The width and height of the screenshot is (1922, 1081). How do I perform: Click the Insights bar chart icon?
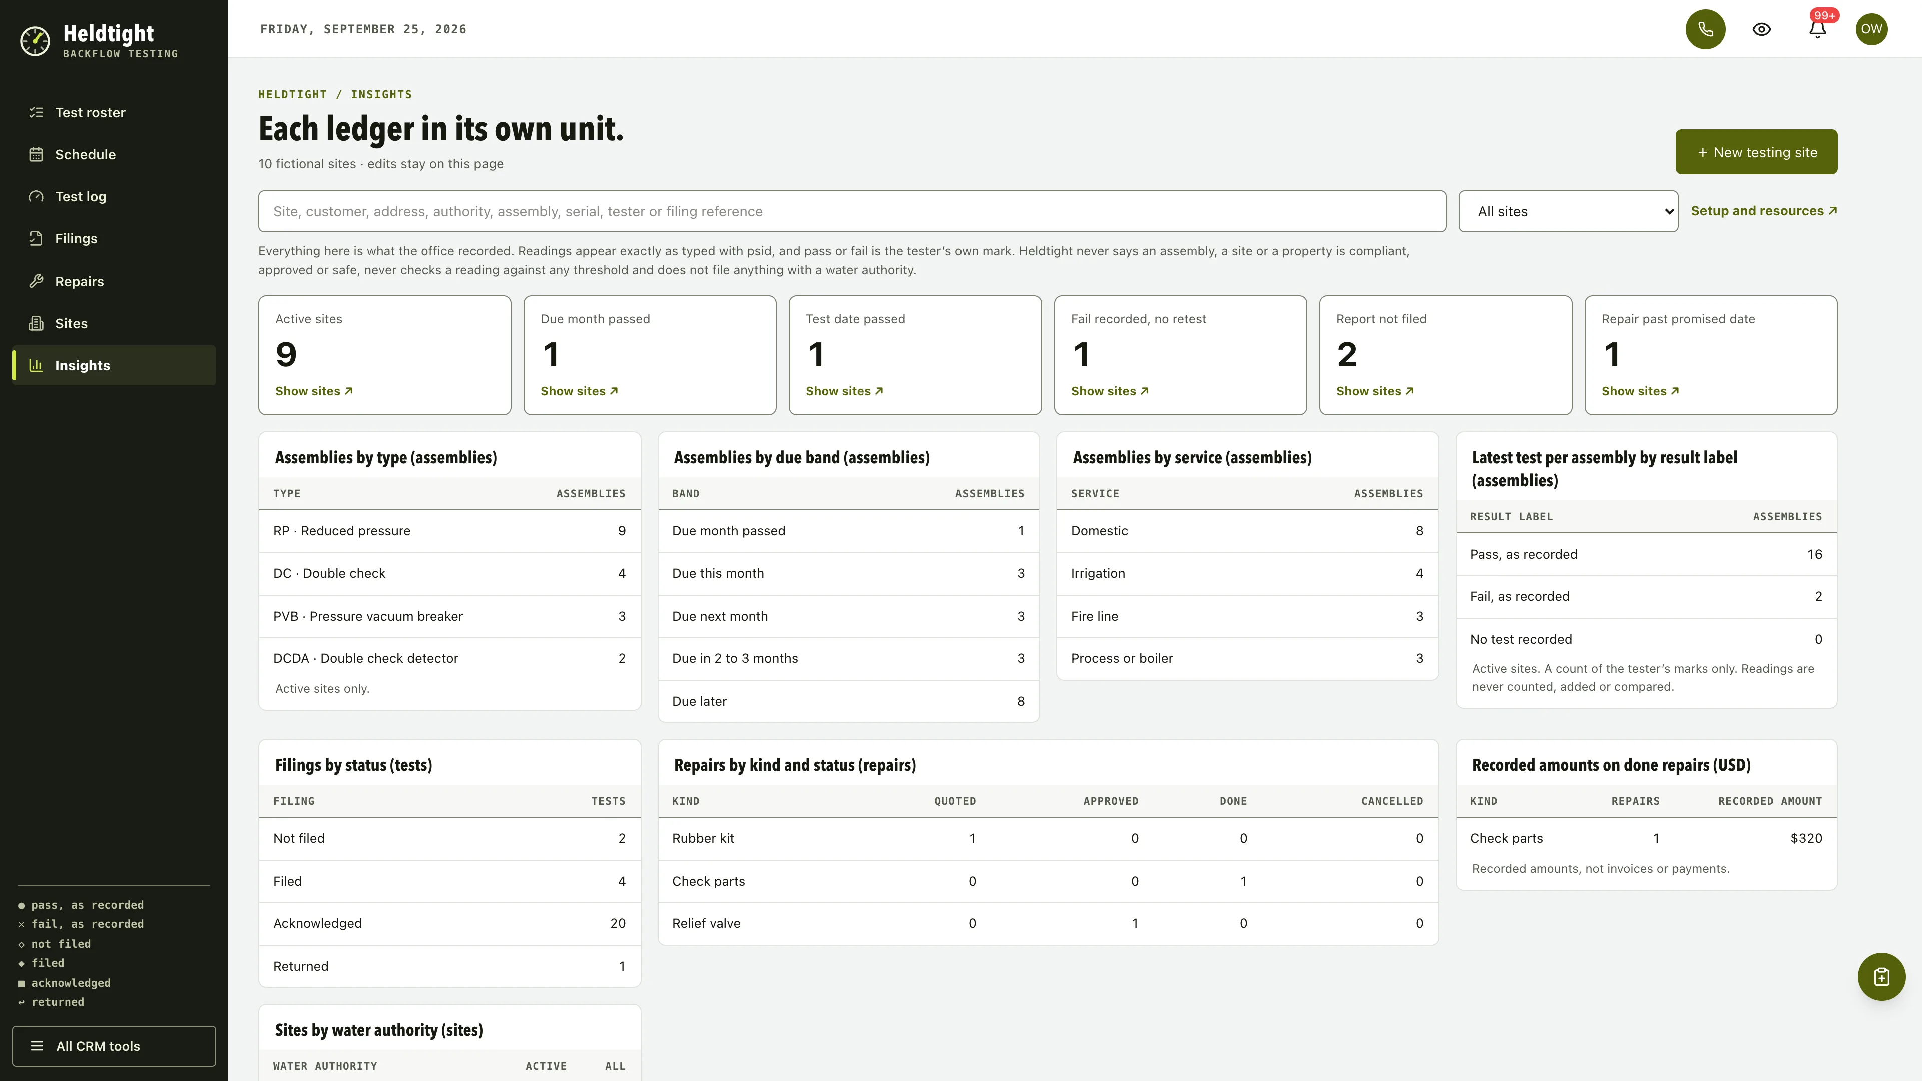[36, 365]
